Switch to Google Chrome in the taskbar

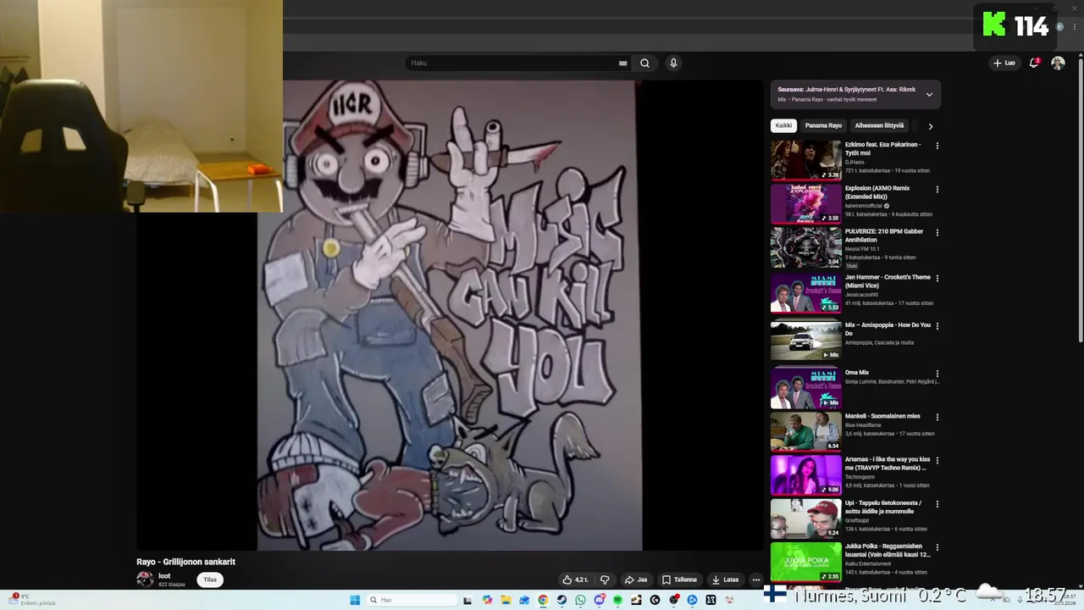[x=543, y=600]
